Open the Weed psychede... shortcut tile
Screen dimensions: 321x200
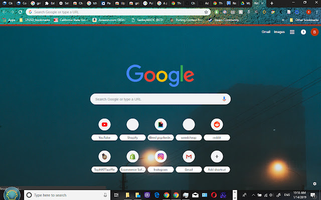pyautogui.click(x=160, y=129)
